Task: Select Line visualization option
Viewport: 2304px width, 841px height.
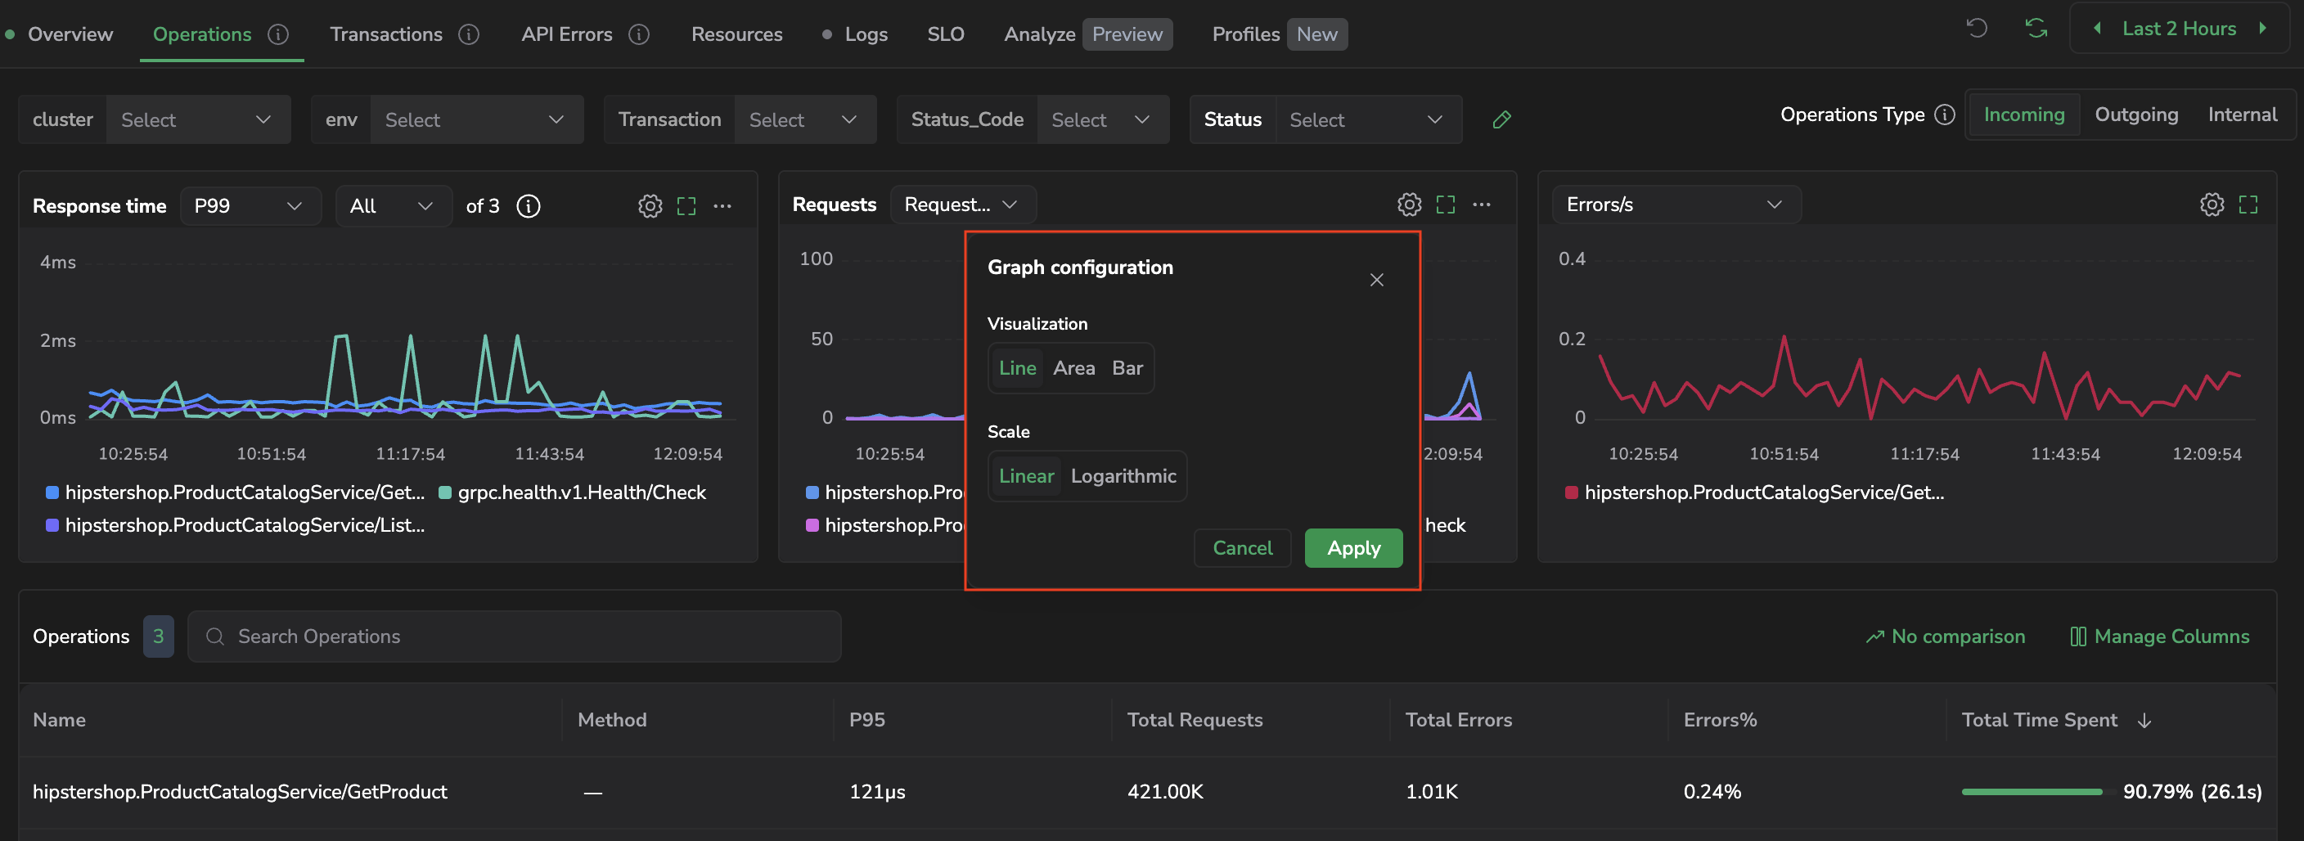Action: click(1018, 367)
